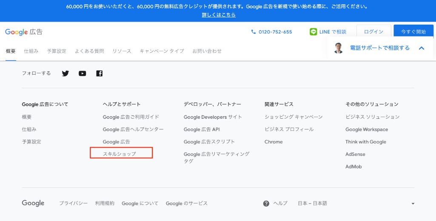Viewport: 436px width, 221px height.
Task: Open the YouTube follow icon
Action: (82, 73)
